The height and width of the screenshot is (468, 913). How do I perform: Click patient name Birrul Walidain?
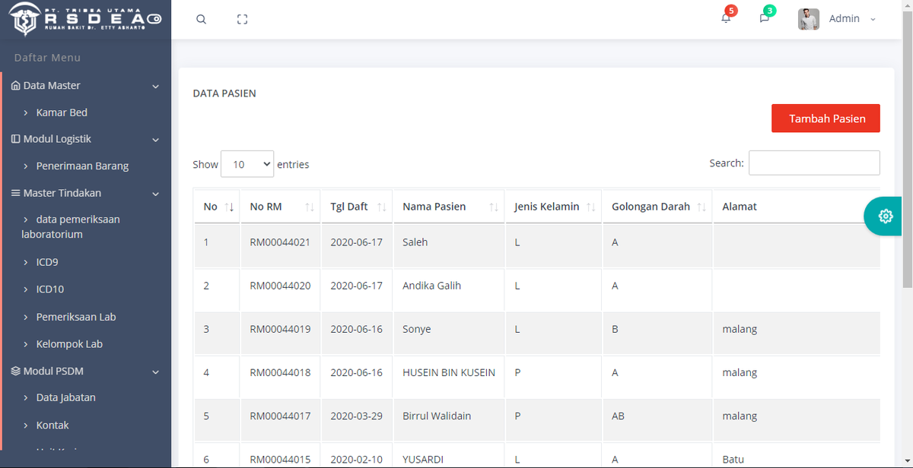pos(437,416)
